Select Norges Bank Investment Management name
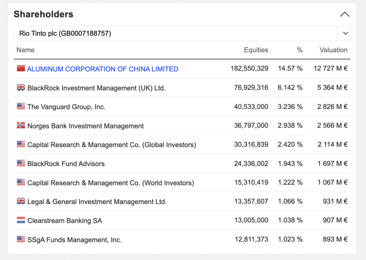 [85, 126]
